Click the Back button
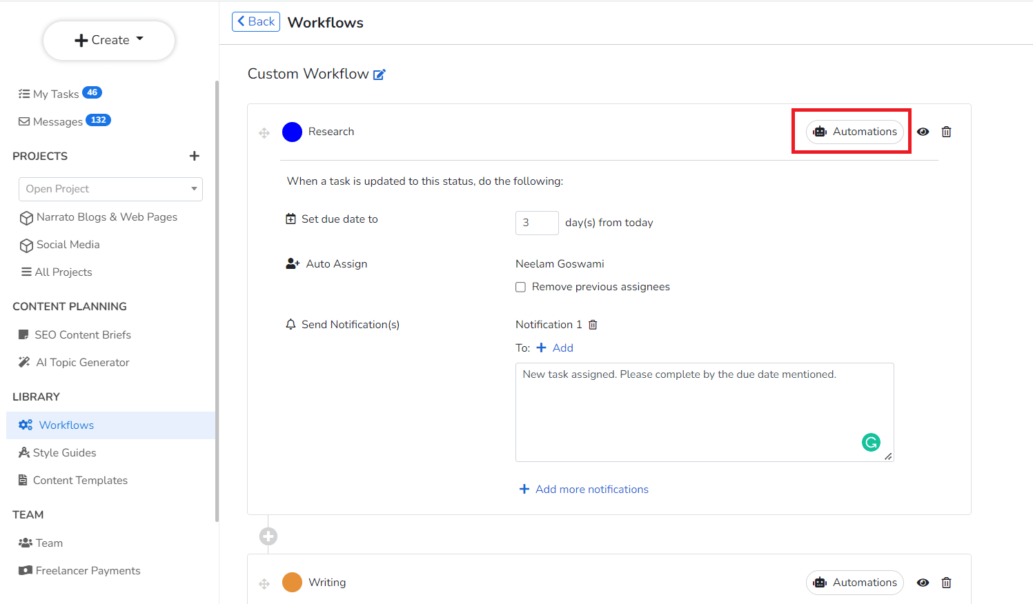The height and width of the screenshot is (604, 1033). (256, 21)
